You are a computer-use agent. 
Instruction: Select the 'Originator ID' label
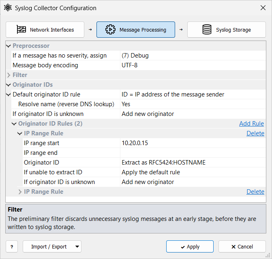point(41,163)
